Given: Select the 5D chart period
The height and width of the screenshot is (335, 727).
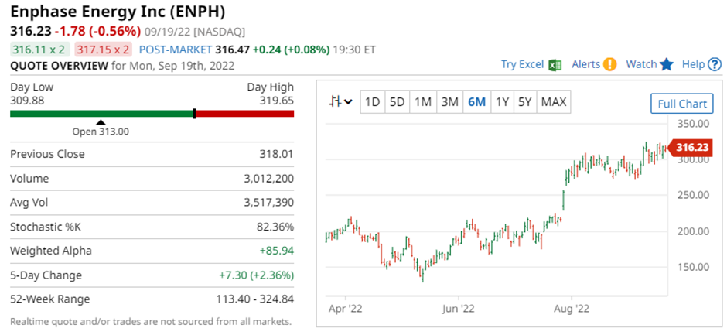Looking at the screenshot, I should tap(398, 102).
